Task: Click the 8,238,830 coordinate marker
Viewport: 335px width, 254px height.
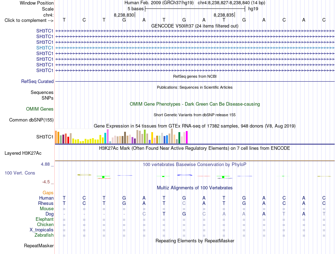Action: (124, 15)
